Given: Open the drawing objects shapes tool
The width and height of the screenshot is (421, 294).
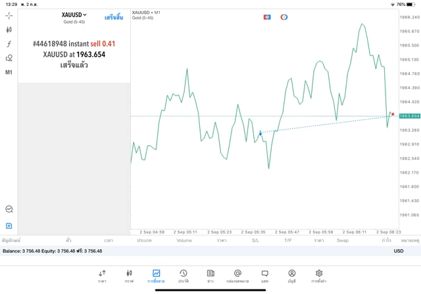Looking at the screenshot, I should click(9, 58).
